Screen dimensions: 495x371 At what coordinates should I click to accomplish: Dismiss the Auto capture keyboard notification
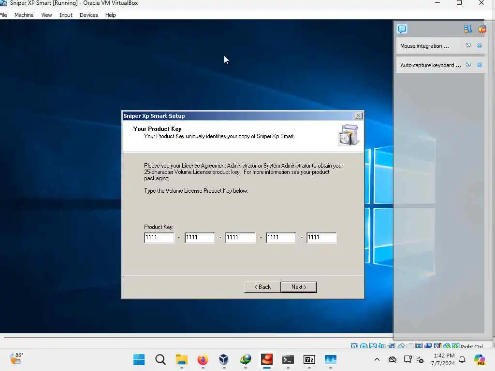[x=480, y=65]
